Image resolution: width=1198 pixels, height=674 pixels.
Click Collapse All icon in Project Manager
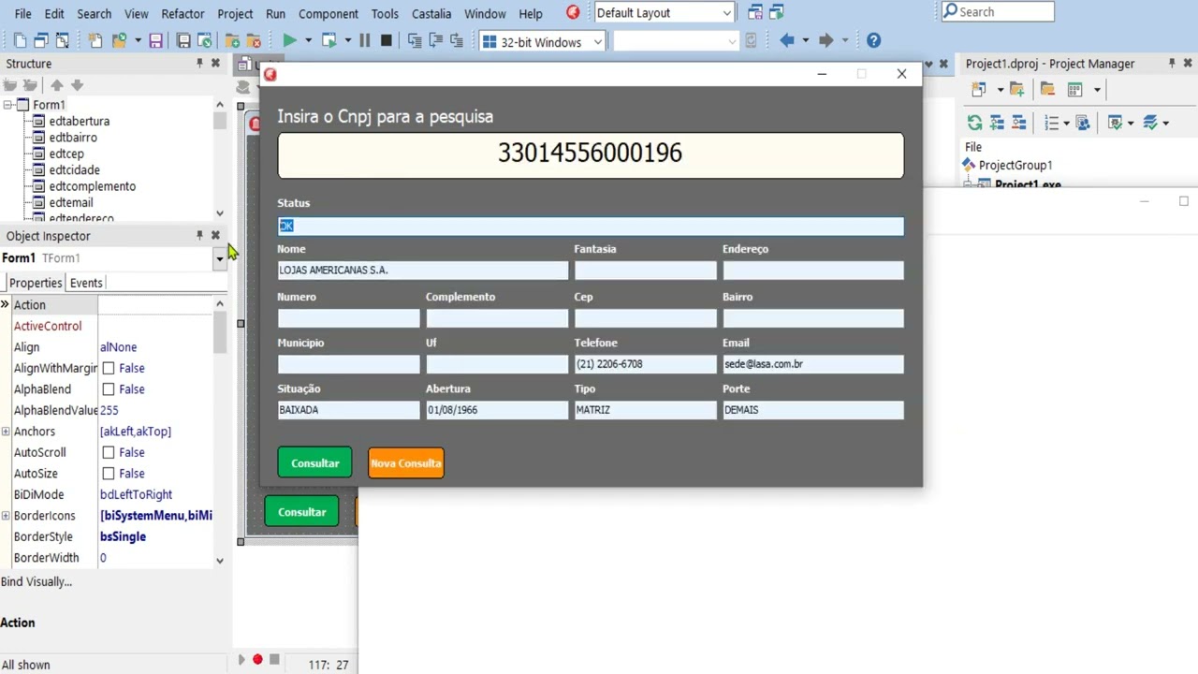[x=1019, y=123]
